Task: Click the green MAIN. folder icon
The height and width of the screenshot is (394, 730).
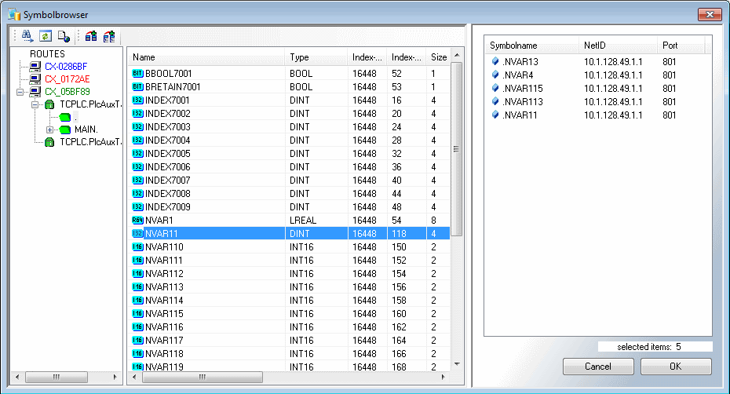Action: pyautogui.click(x=64, y=130)
